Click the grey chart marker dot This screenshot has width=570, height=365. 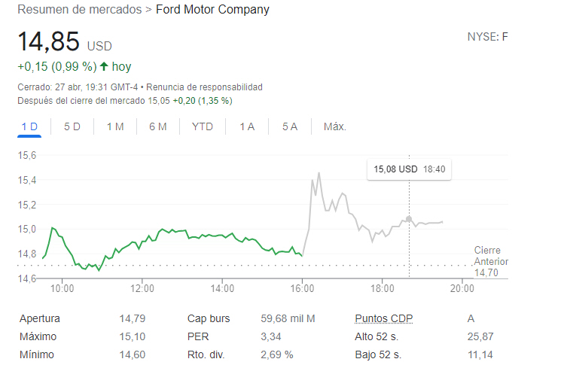tap(409, 219)
